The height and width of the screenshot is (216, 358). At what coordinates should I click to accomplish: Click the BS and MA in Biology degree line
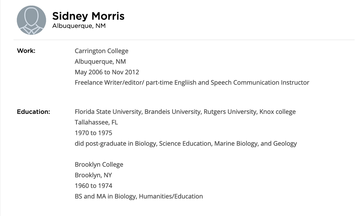[139, 196]
